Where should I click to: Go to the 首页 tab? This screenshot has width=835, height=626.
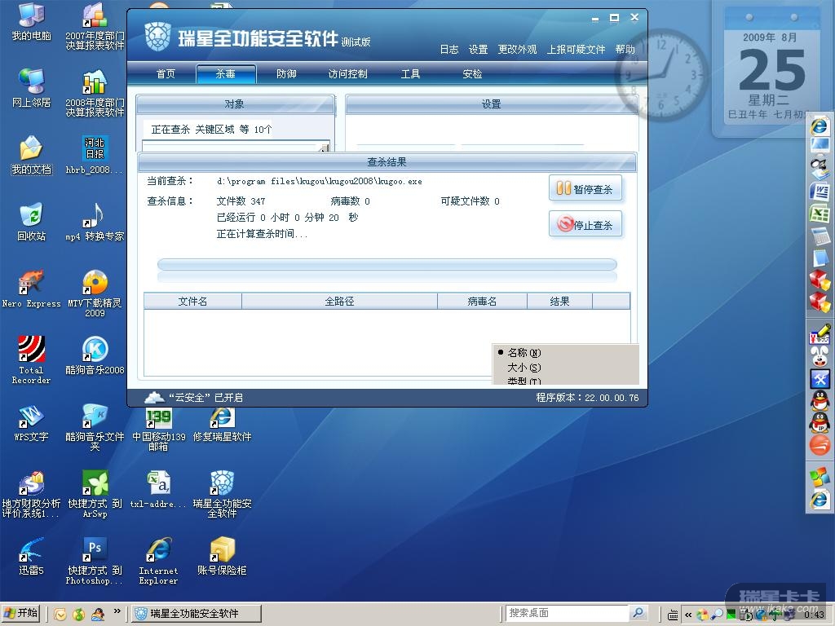(166, 74)
